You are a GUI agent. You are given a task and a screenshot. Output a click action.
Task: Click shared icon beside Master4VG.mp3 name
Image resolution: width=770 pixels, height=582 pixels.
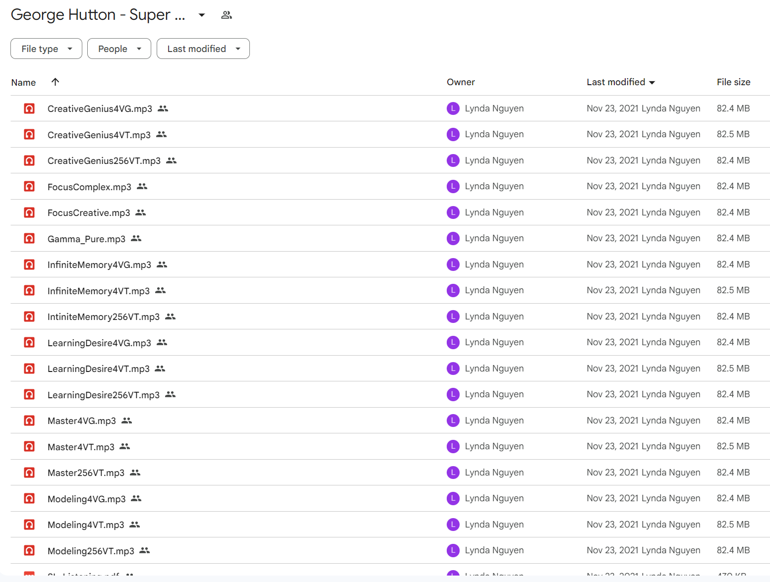coord(127,421)
